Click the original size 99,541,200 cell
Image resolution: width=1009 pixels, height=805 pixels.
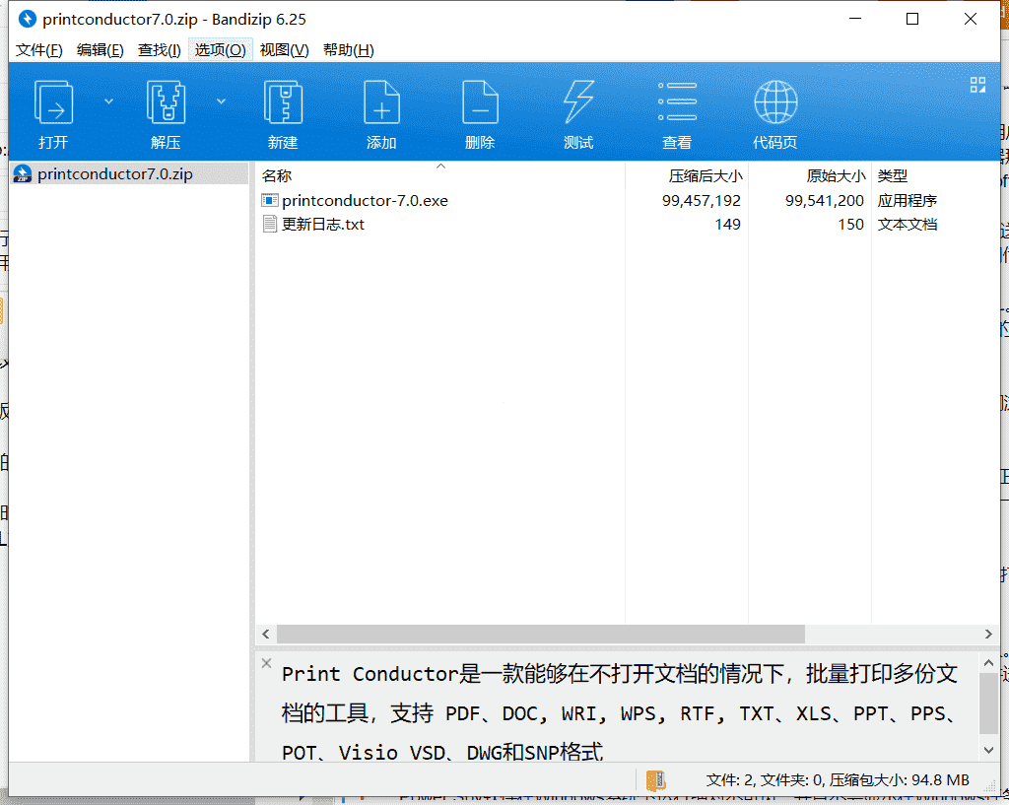tap(825, 201)
